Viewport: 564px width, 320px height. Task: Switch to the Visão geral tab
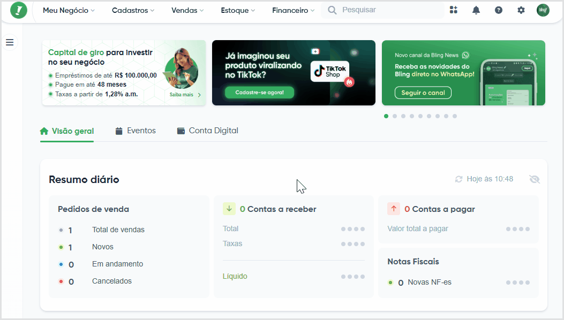click(x=67, y=131)
